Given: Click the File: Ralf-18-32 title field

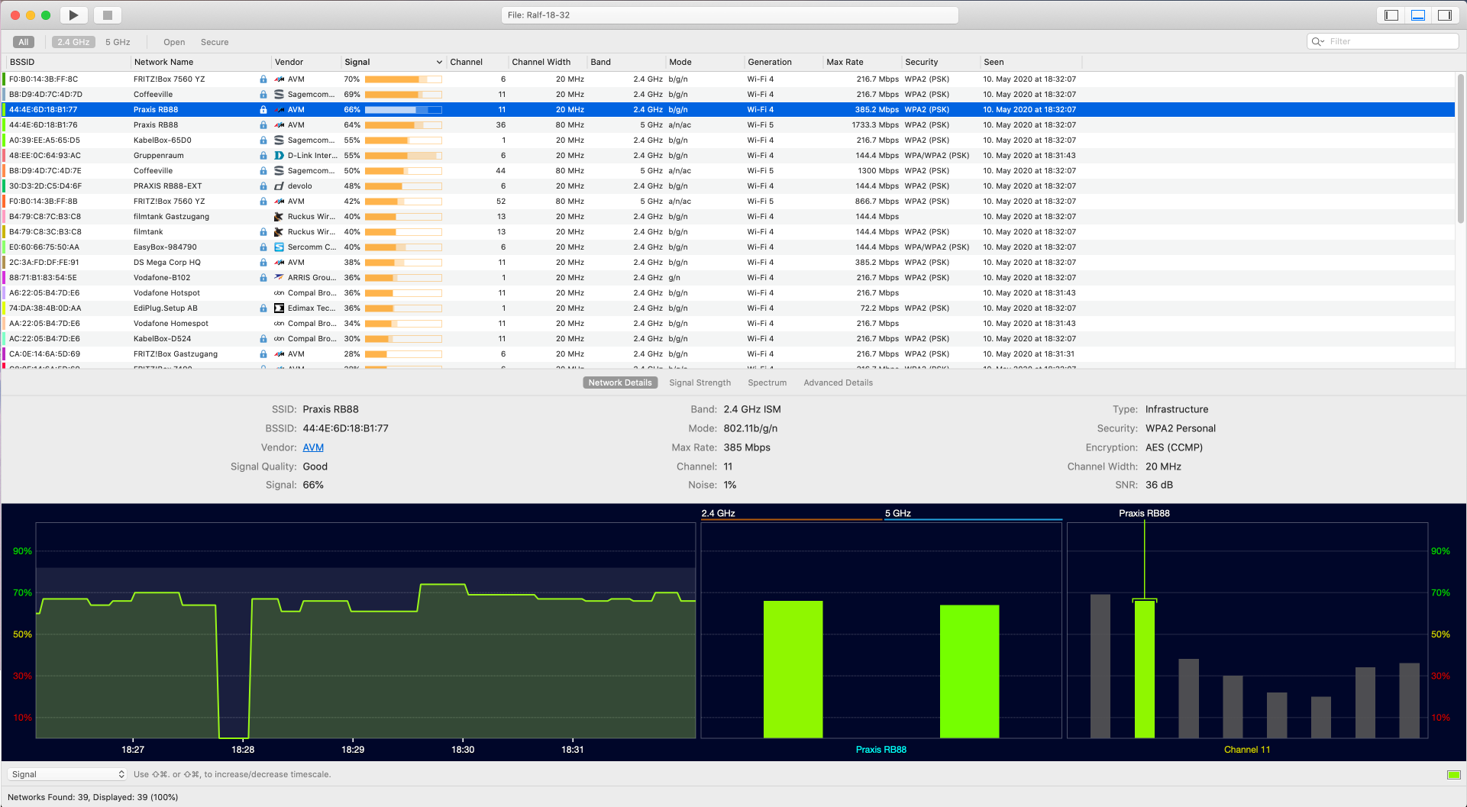Looking at the screenshot, I should [730, 15].
